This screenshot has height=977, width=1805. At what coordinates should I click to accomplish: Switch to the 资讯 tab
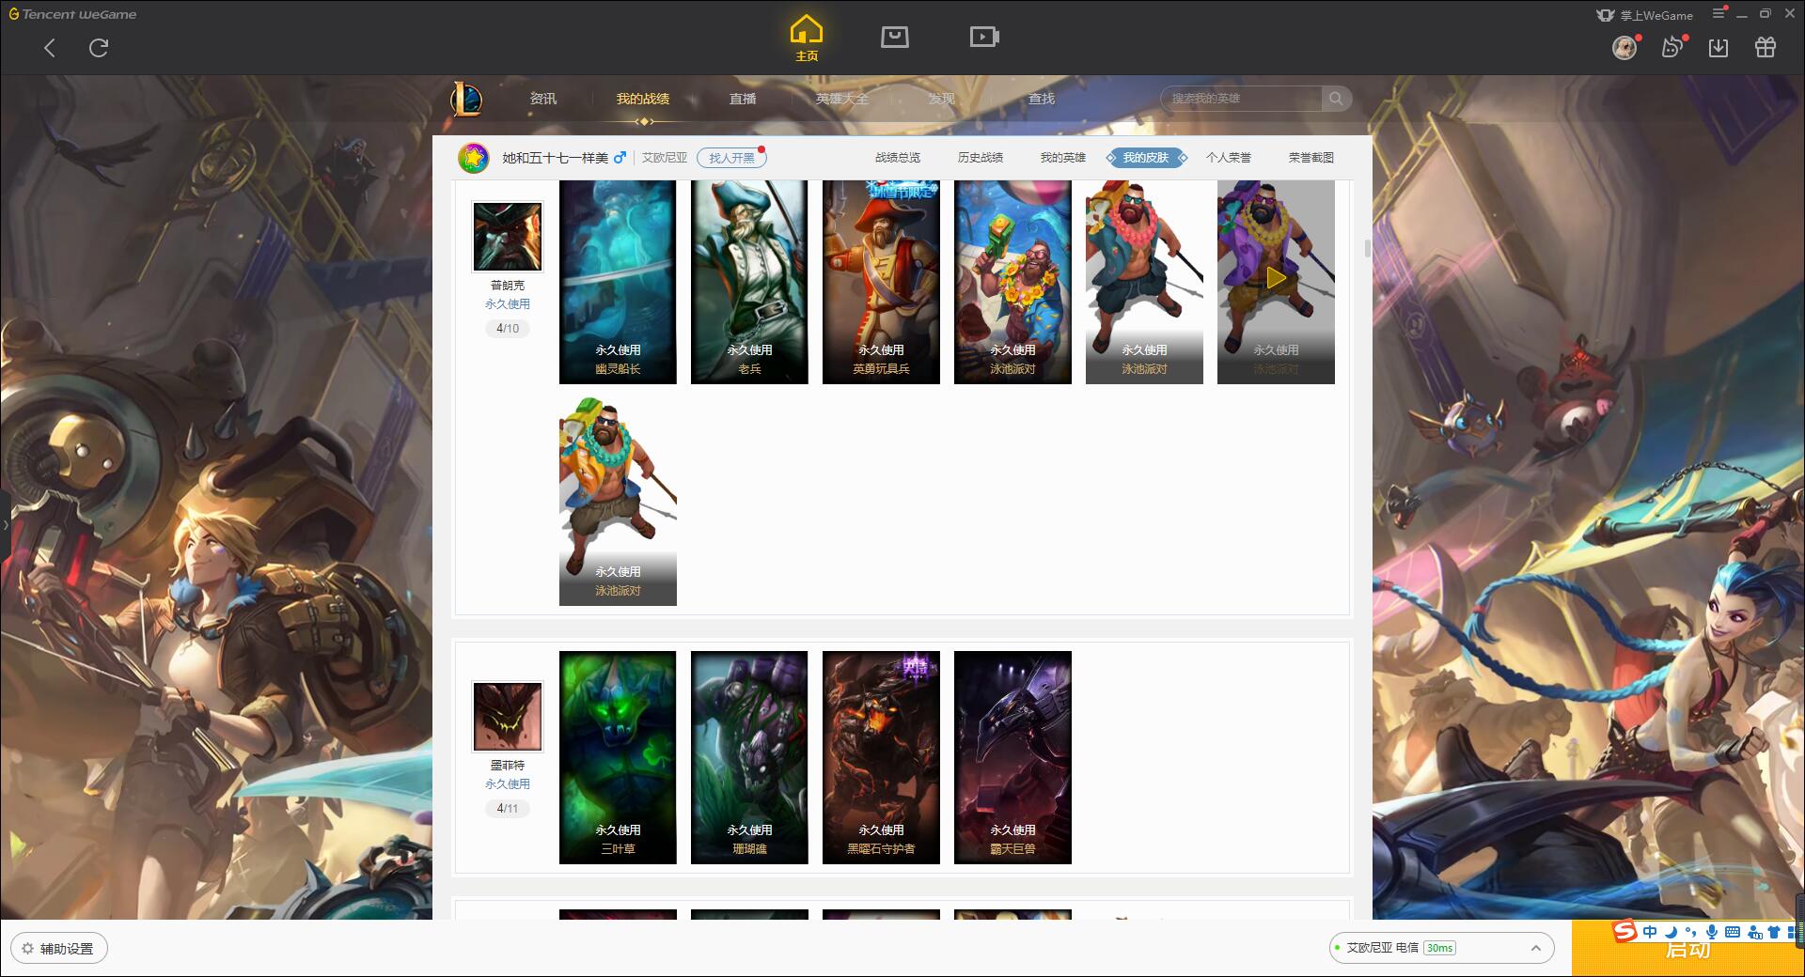click(543, 99)
